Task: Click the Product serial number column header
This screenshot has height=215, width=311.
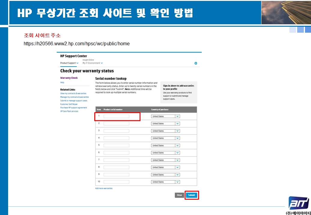Action: pos(113,109)
